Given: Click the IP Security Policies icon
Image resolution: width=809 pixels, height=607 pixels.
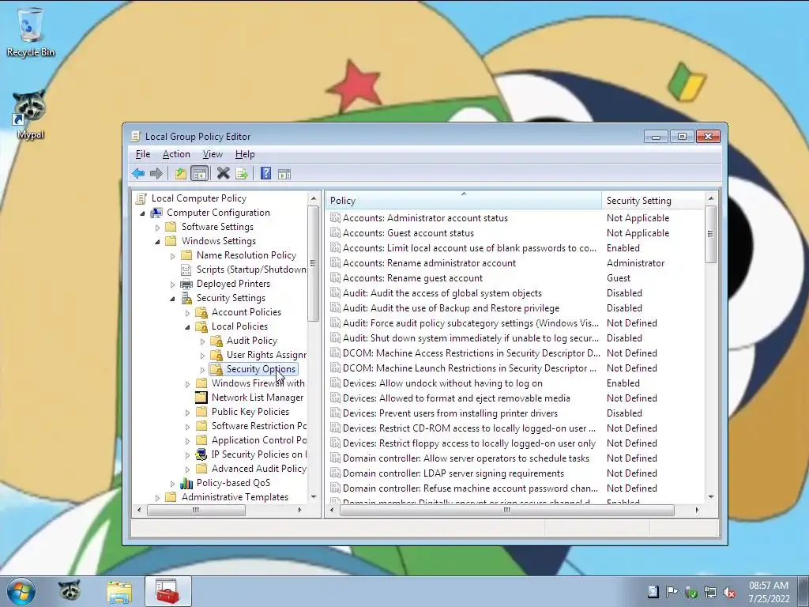Looking at the screenshot, I should [x=201, y=454].
